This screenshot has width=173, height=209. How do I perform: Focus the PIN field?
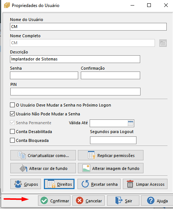click(75, 91)
